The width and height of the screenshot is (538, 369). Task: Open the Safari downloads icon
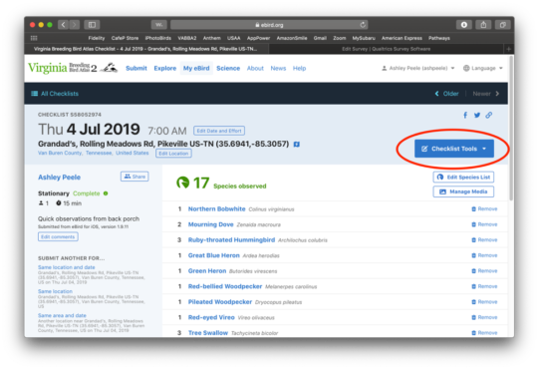464,25
